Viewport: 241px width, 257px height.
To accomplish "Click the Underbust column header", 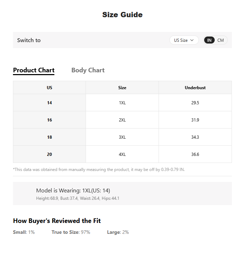I will coord(195,87).
